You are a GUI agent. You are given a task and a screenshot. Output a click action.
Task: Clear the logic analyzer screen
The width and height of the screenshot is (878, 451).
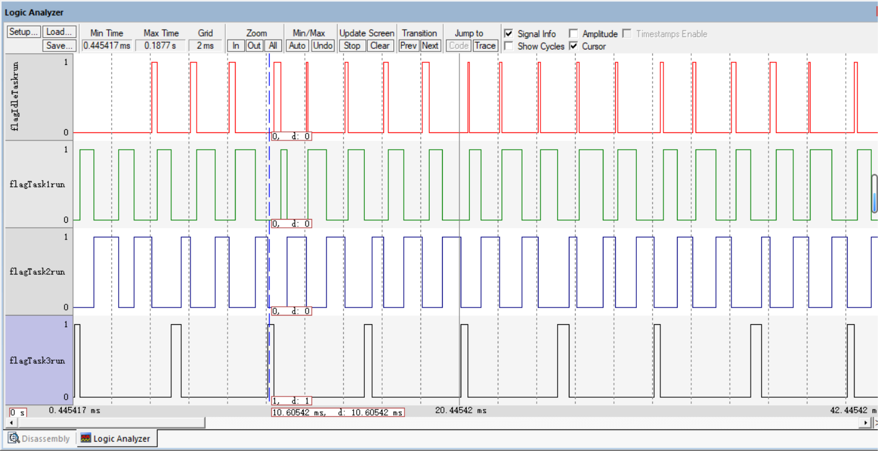pyautogui.click(x=380, y=45)
